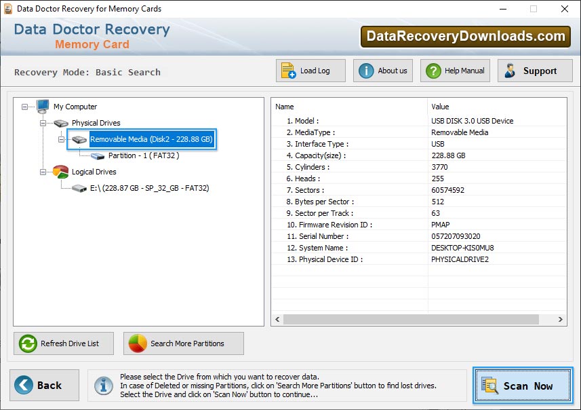The image size is (581, 410).
Task: Click the Physical Drives disk icon
Action: click(x=61, y=123)
